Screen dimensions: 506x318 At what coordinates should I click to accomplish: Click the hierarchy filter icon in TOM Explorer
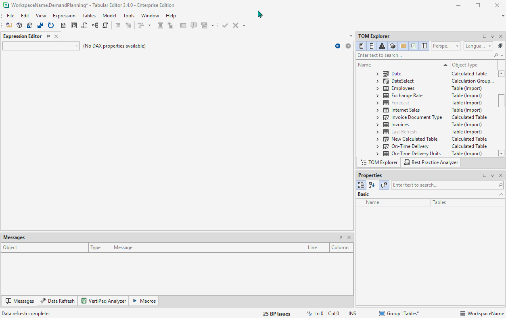[382, 46]
